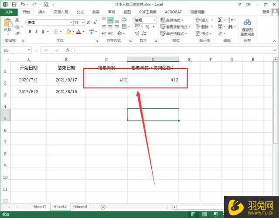The width and height of the screenshot is (279, 218).
Task: Cut selection with the scissors icon
Action: pos(17,20)
